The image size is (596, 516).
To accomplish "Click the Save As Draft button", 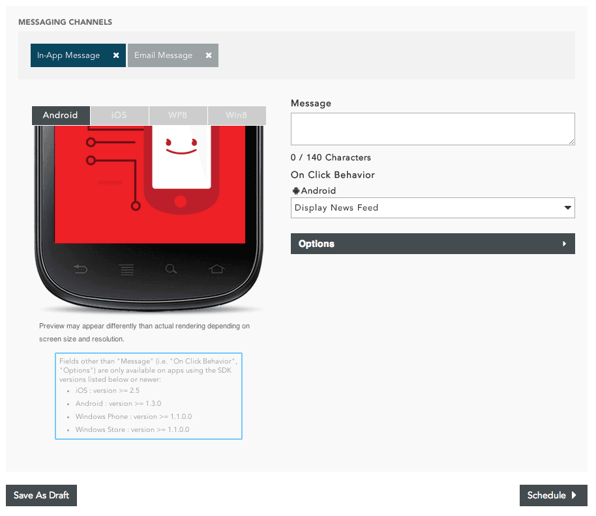I will pos(42,495).
